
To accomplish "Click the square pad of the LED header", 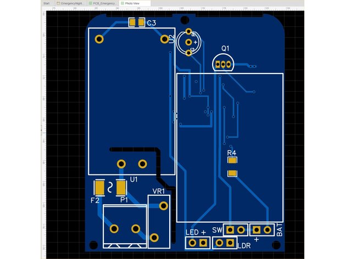I will (x=203, y=242).
